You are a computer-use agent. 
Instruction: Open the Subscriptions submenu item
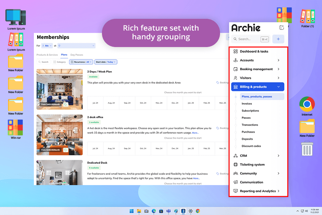pyautogui.click(x=250, y=111)
